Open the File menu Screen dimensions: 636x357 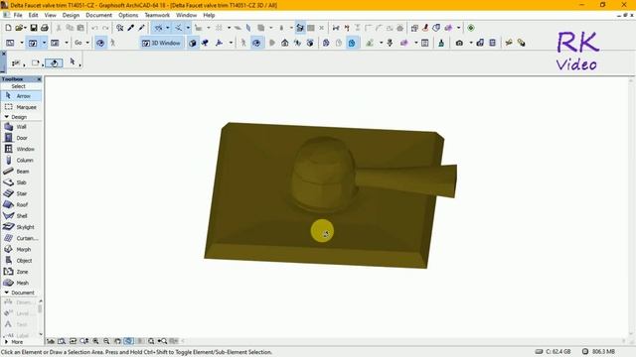click(18, 15)
